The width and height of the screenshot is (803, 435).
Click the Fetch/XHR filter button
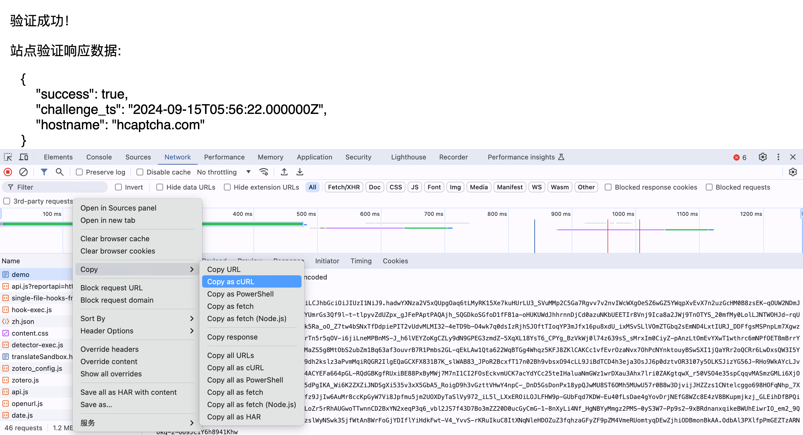tap(343, 187)
